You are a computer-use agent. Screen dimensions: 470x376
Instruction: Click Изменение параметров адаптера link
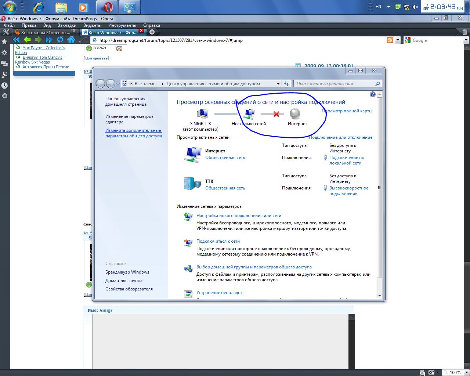tap(129, 119)
